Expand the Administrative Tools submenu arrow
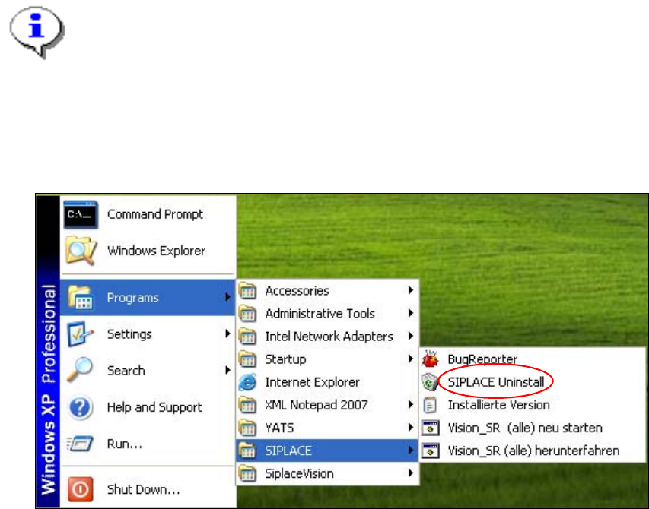The height and width of the screenshot is (509, 649). [x=411, y=313]
